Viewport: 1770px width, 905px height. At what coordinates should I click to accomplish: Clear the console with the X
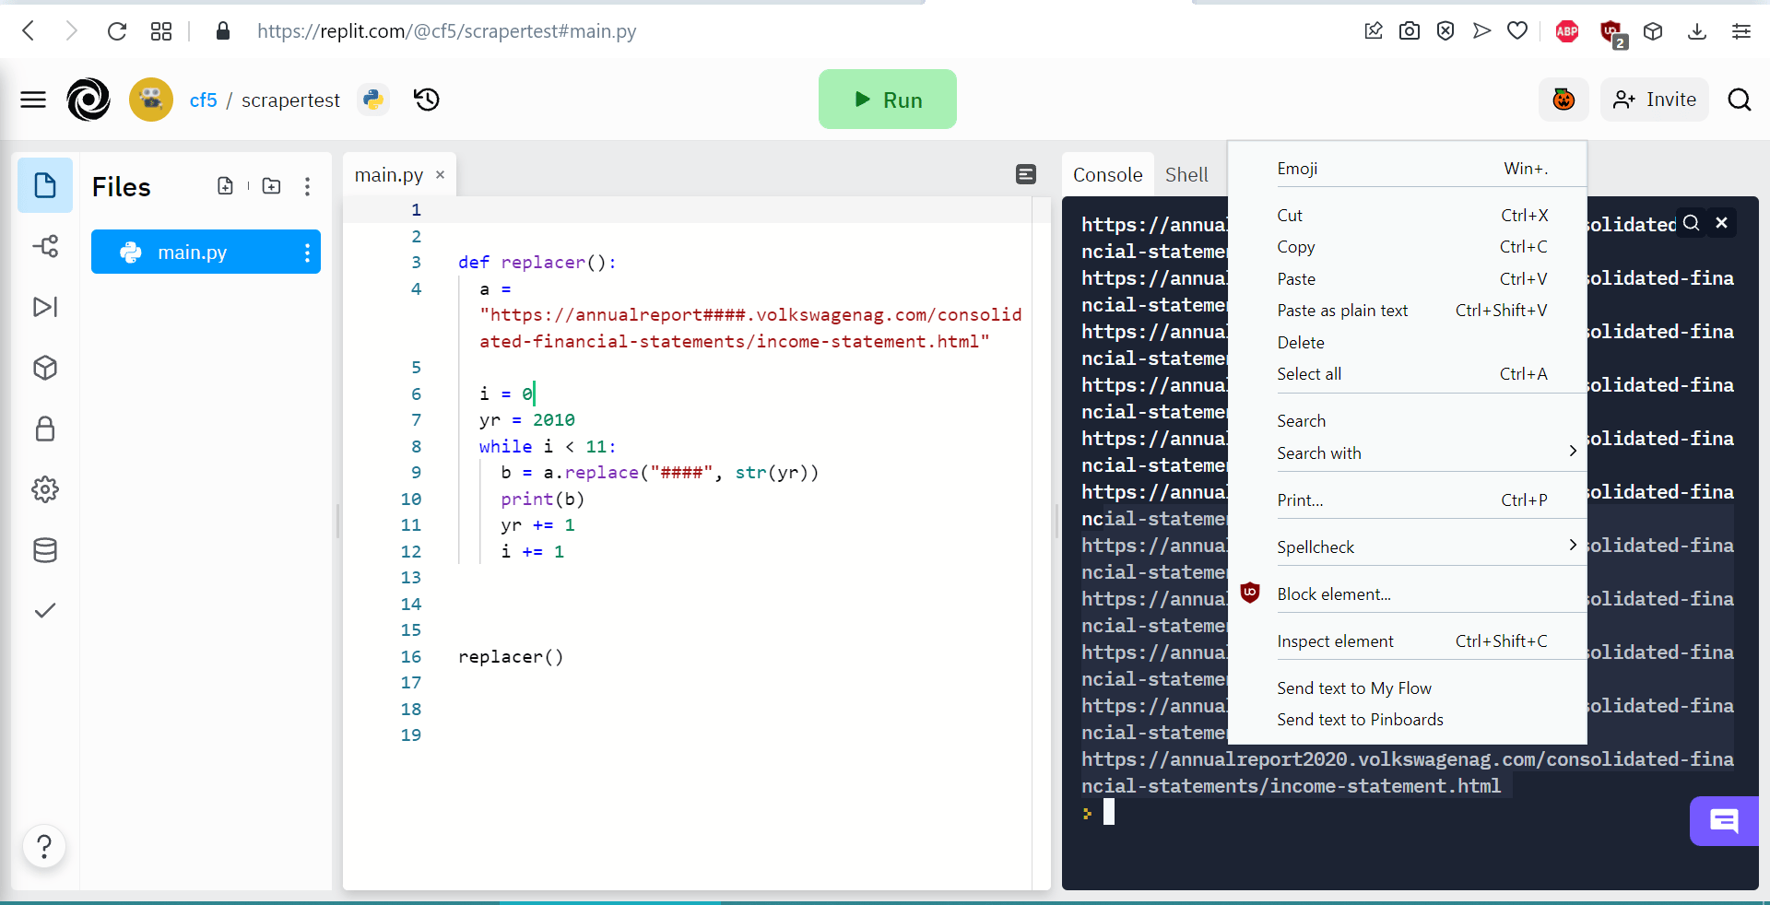click(x=1721, y=223)
